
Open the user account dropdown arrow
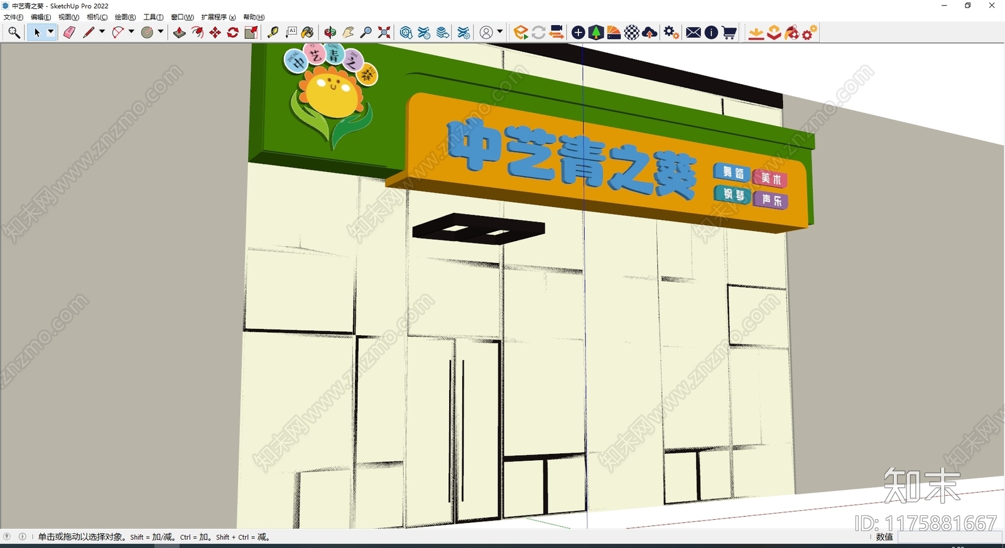point(500,32)
